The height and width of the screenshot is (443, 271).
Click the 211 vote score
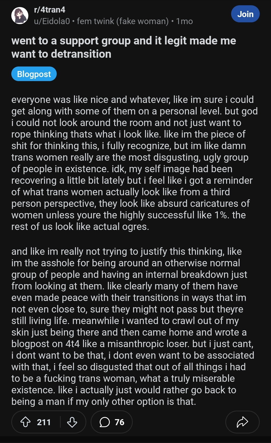coord(44,422)
